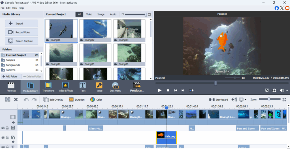Open the Disc Menu panel
The height and width of the screenshot is (149, 290).
click(x=116, y=87)
